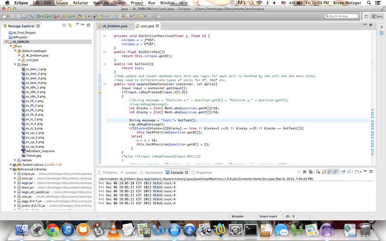386x241 pixels.
Task: Open VLC cone icon in the Dock
Action: click(113, 230)
